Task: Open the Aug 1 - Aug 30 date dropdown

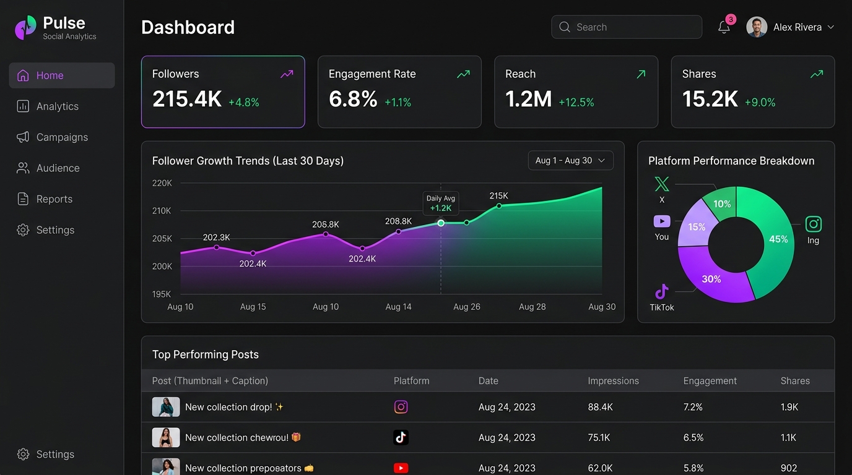Action: pos(571,160)
